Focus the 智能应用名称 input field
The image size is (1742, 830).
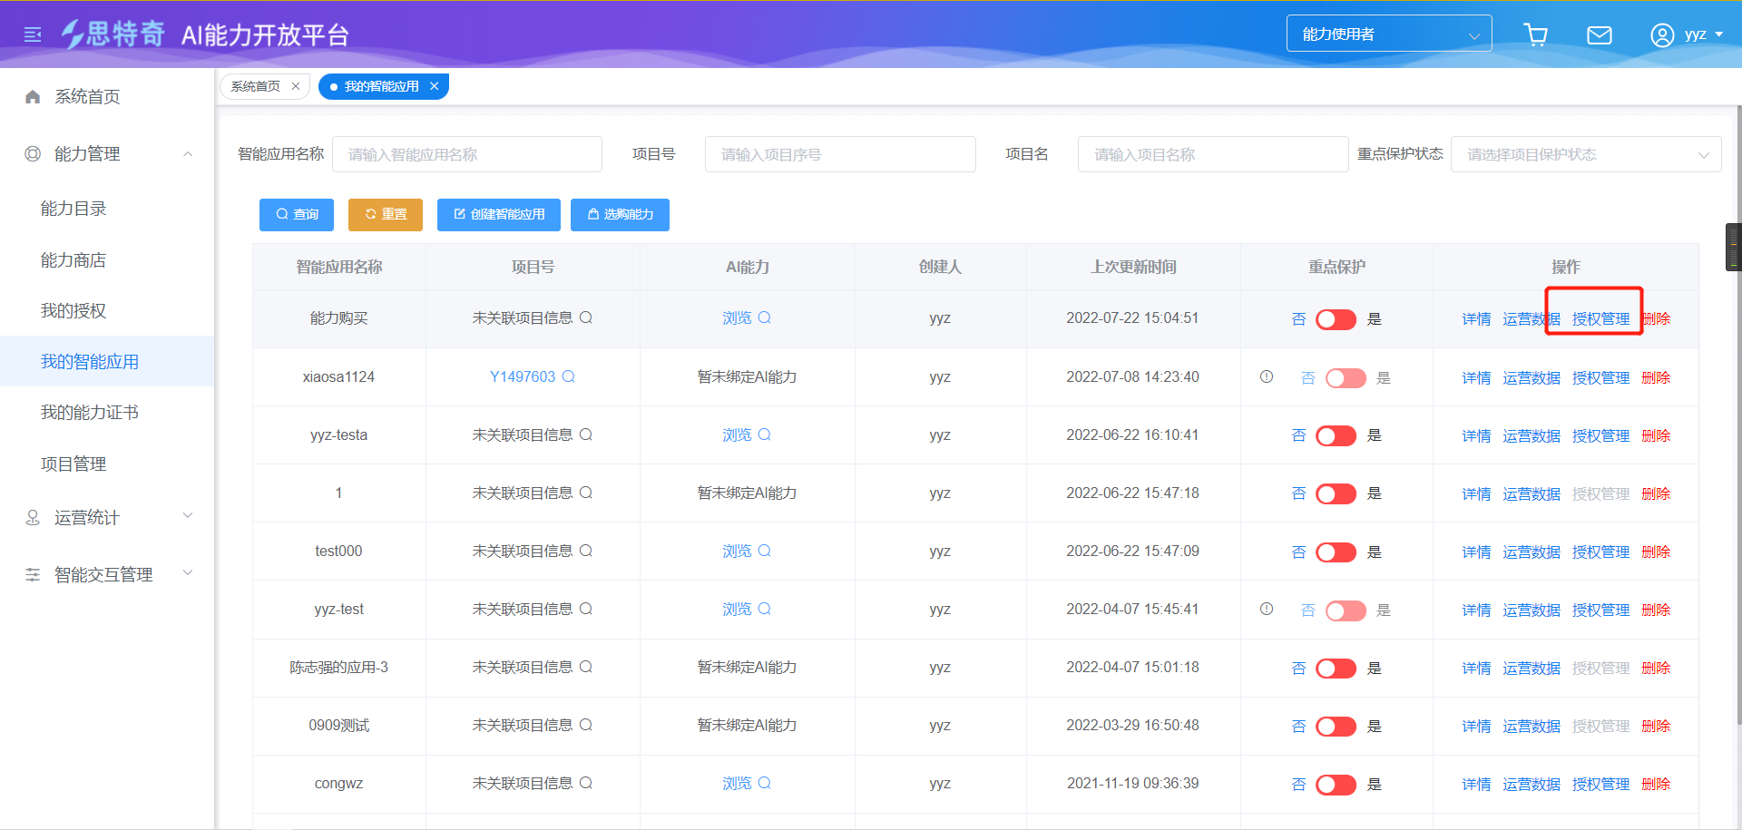pos(467,154)
